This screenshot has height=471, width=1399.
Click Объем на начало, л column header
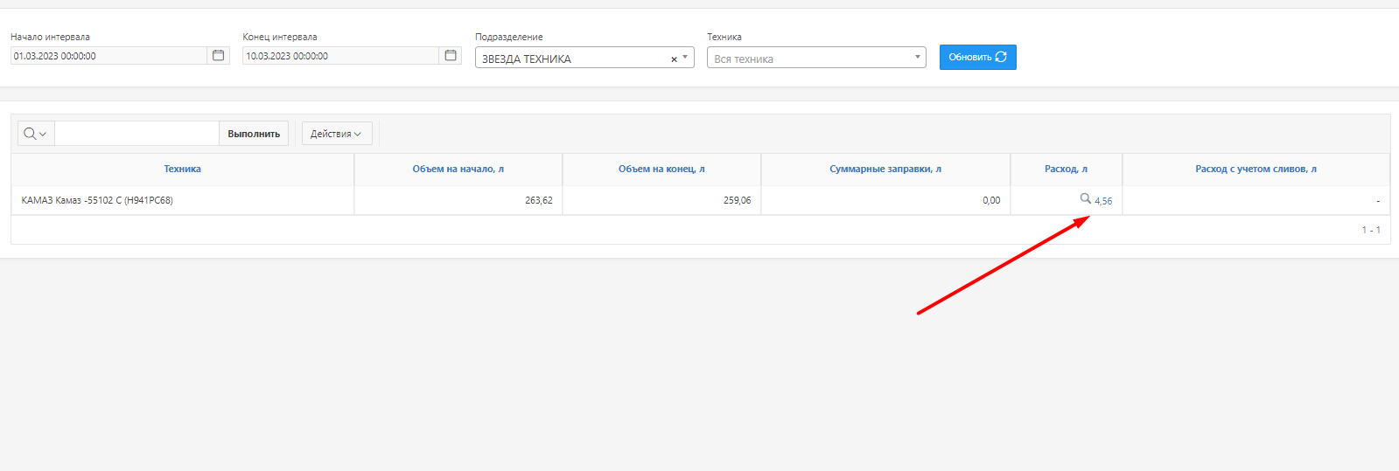(458, 170)
